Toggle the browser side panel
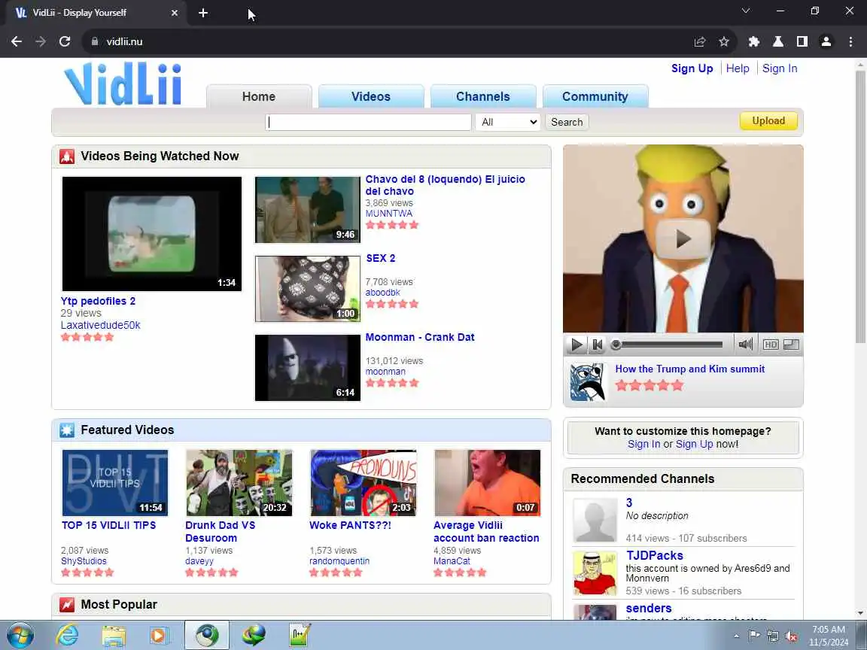The height and width of the screenshot is (650, 867). [802, 41]
